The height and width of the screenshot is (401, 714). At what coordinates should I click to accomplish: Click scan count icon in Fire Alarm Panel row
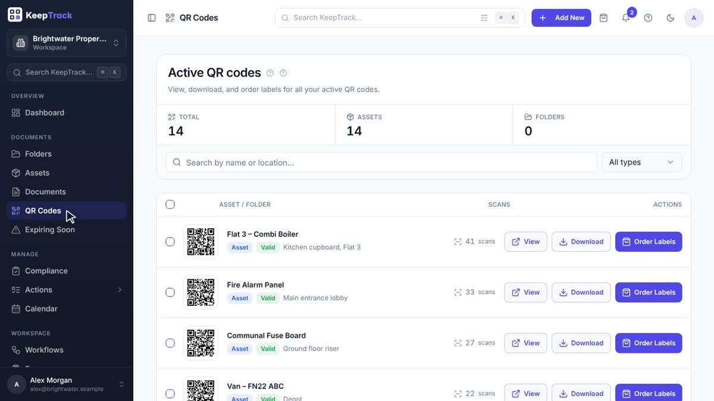point(458,292)
